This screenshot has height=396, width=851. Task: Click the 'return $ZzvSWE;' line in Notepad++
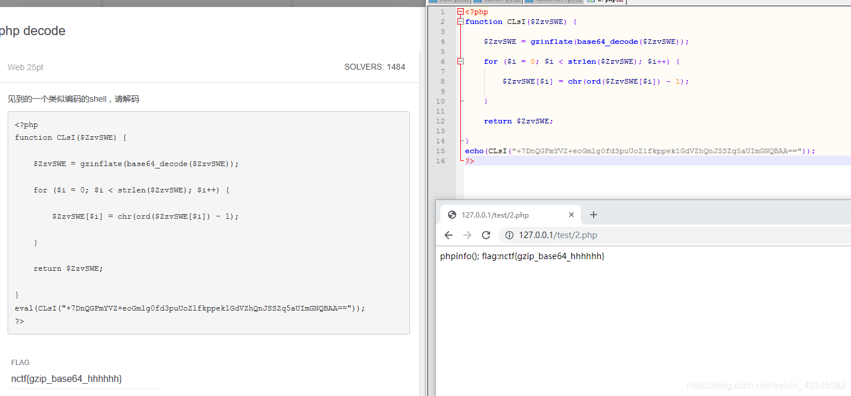point(518,121)
